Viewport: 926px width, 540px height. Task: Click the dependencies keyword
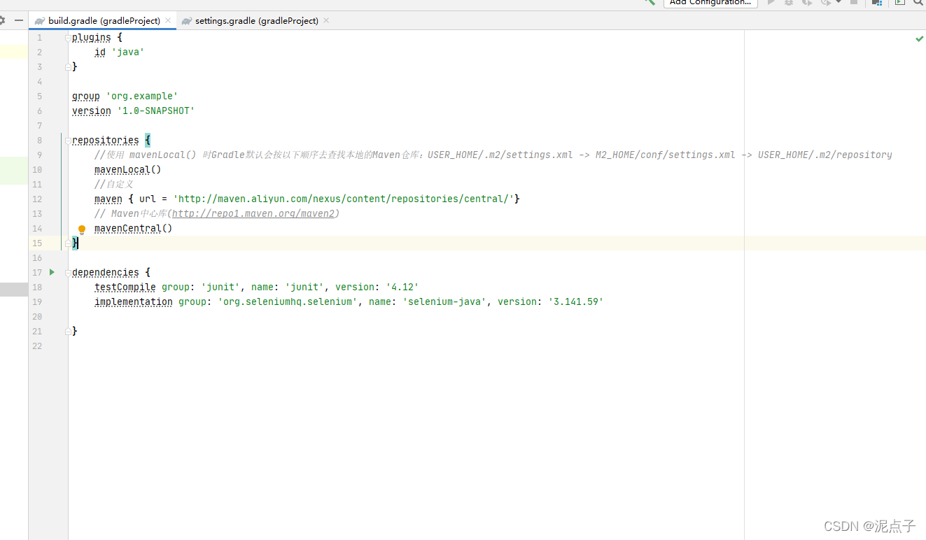(x=106, y=272)
